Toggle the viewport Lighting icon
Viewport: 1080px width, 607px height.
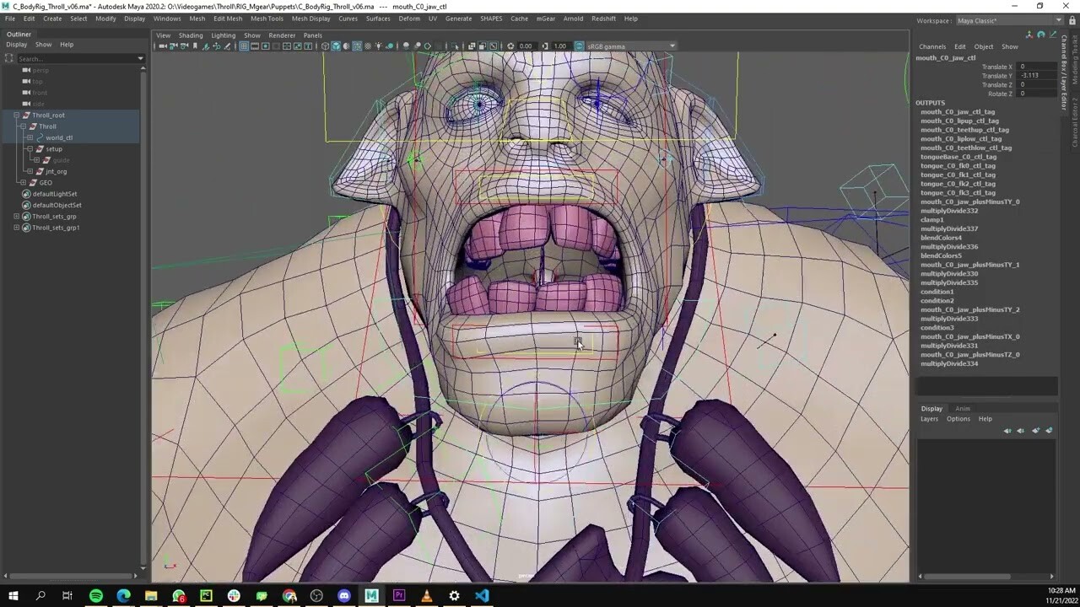(378, 46)
